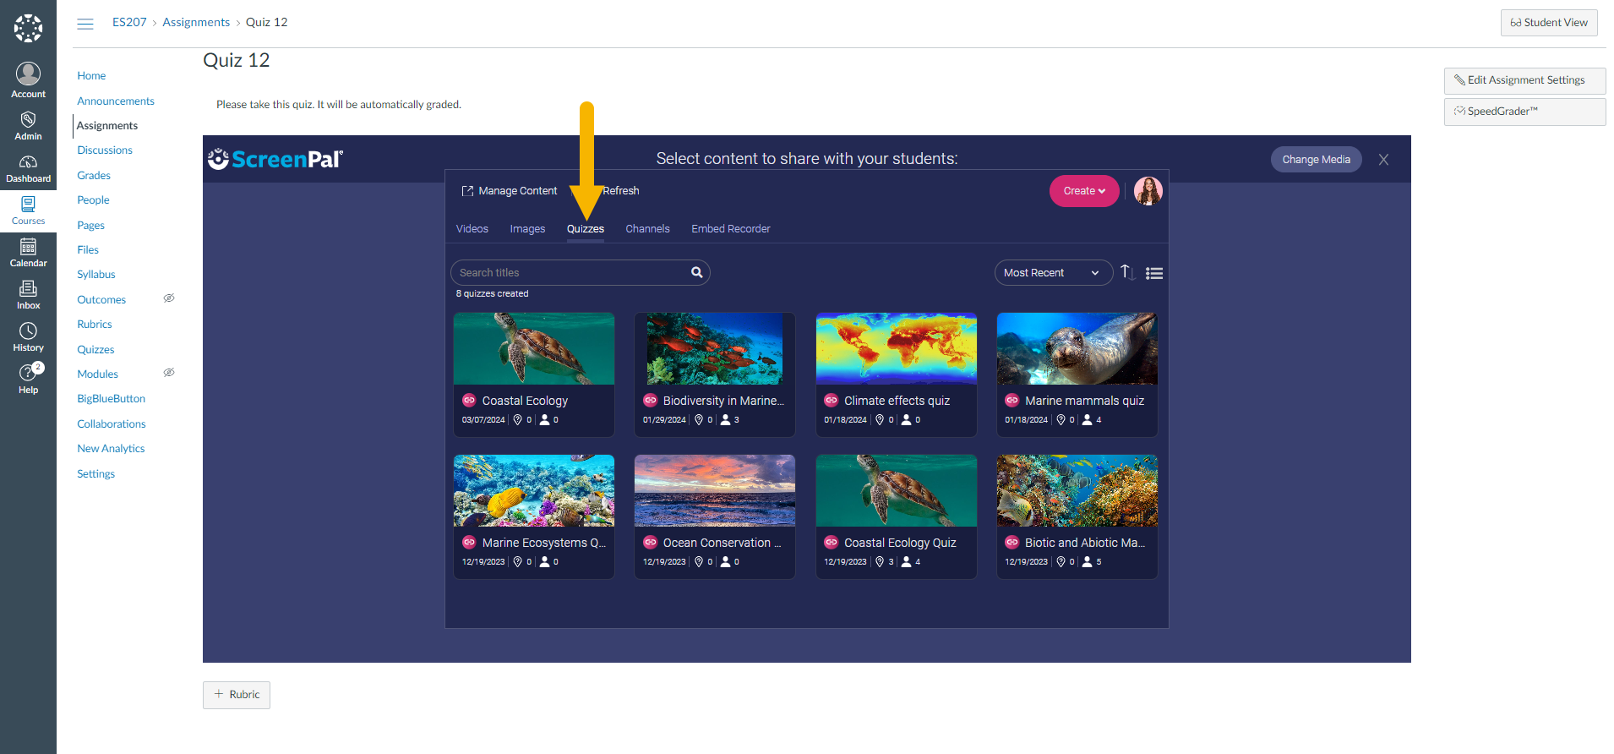Viewport: 1614px width, 754px height.
Task: Add a Rubric with the Rubric button
Action: pyautogui.click(x=237, y=695)
